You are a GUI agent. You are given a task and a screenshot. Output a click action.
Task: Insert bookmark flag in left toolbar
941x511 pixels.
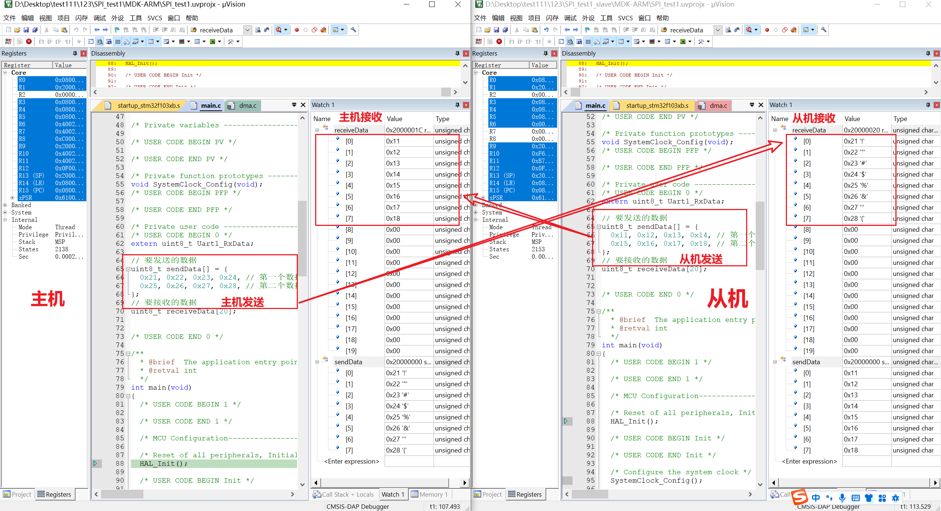point(117,30)
